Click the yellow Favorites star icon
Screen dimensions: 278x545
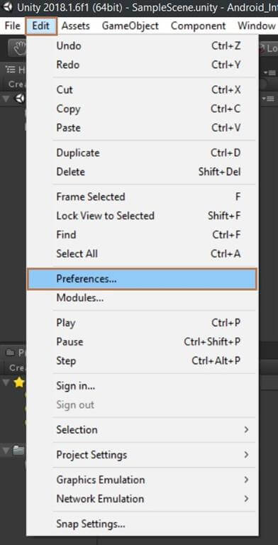pyautogui.click(x=19, y=382)
